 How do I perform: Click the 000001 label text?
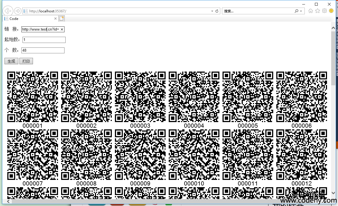tap(32, 126)
